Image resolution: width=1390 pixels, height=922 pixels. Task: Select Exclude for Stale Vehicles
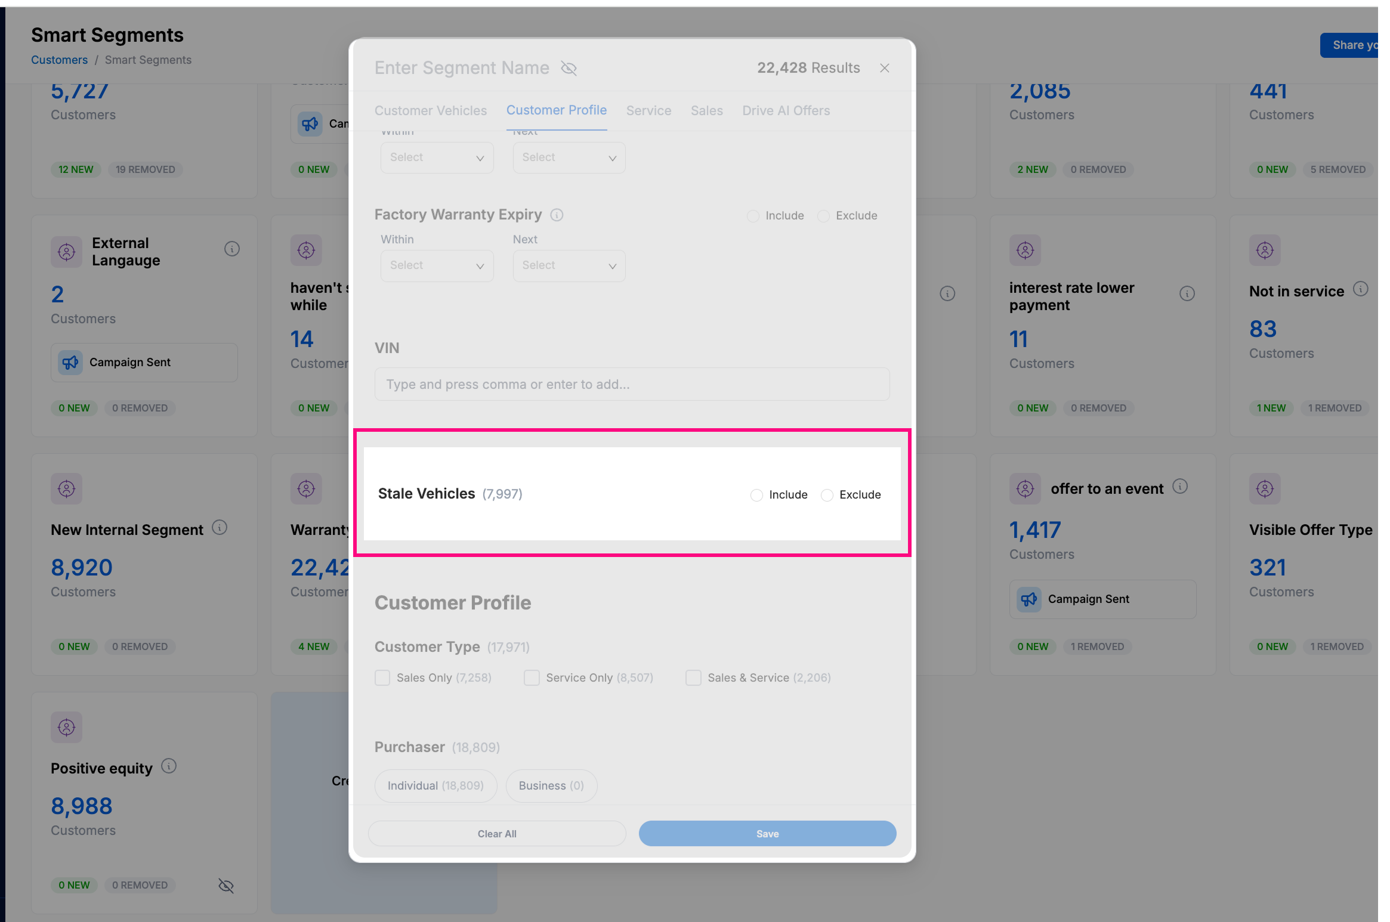tap(827, 495)
